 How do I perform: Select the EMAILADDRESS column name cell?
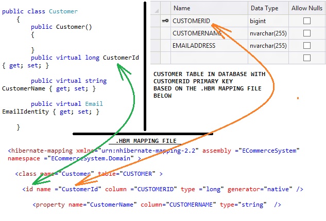209,45
